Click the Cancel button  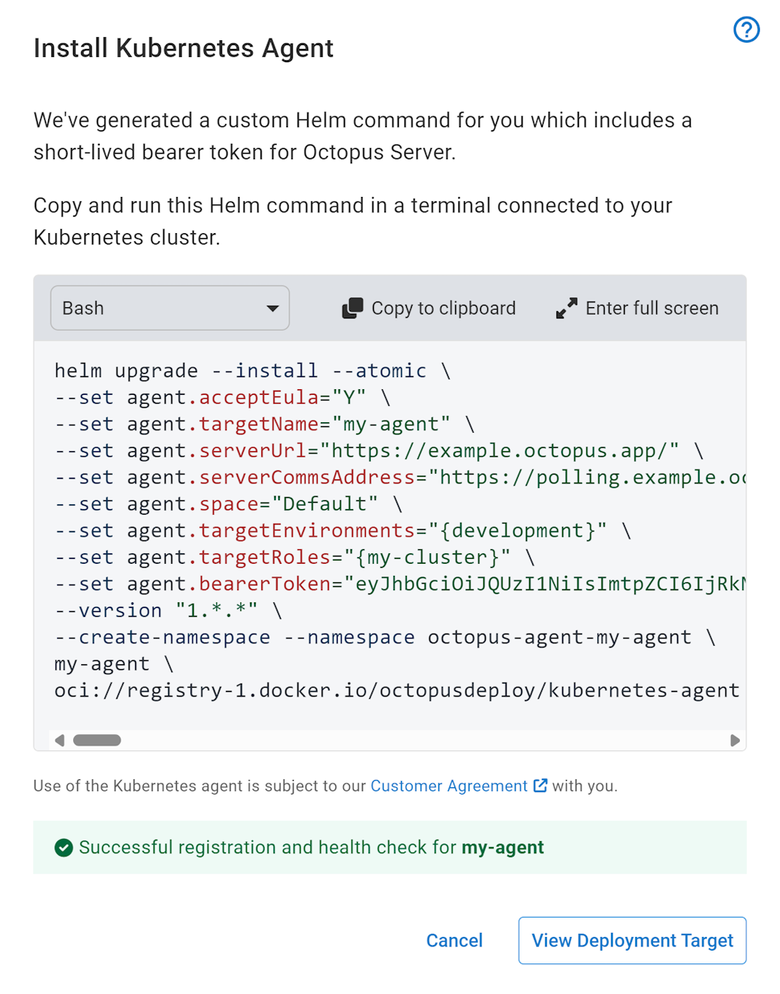454,941
